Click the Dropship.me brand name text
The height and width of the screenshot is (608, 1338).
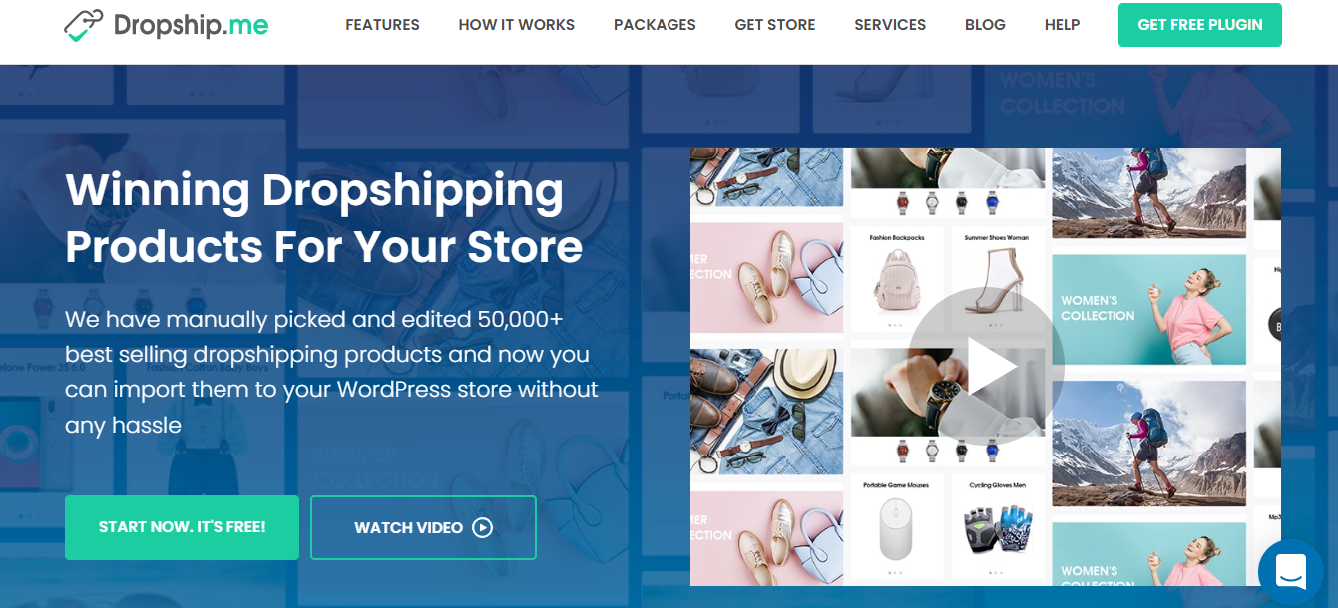pos(191,25)
